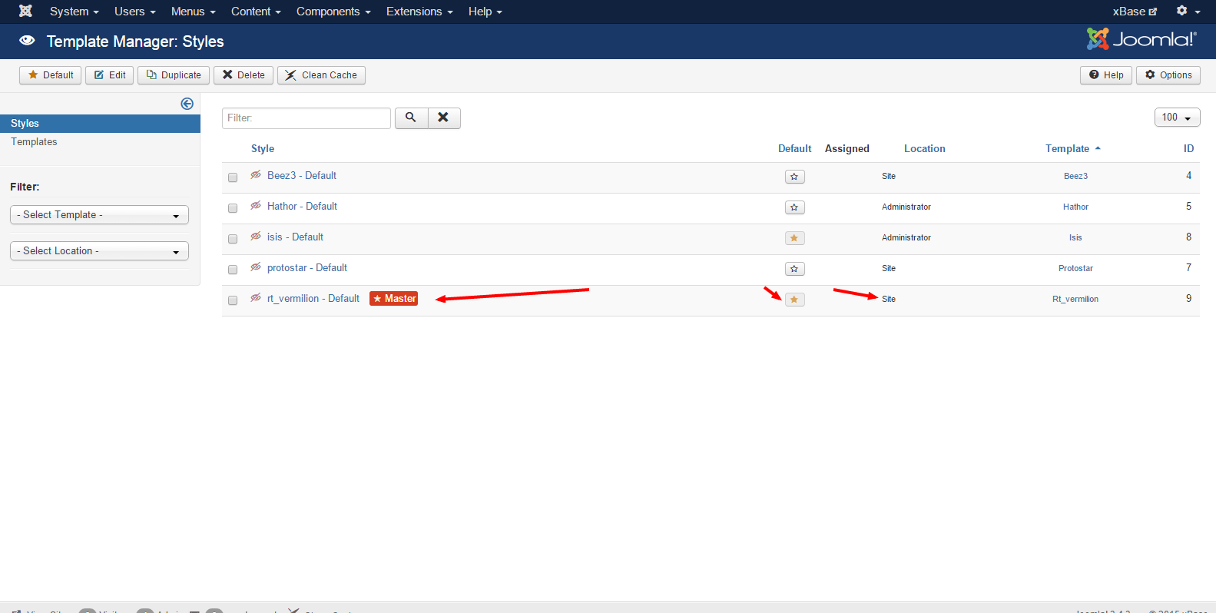Viewport: 1216px width, 613px height.
Task: Click the rt_vermilion default star icon
Action: [x=794, y=300]
